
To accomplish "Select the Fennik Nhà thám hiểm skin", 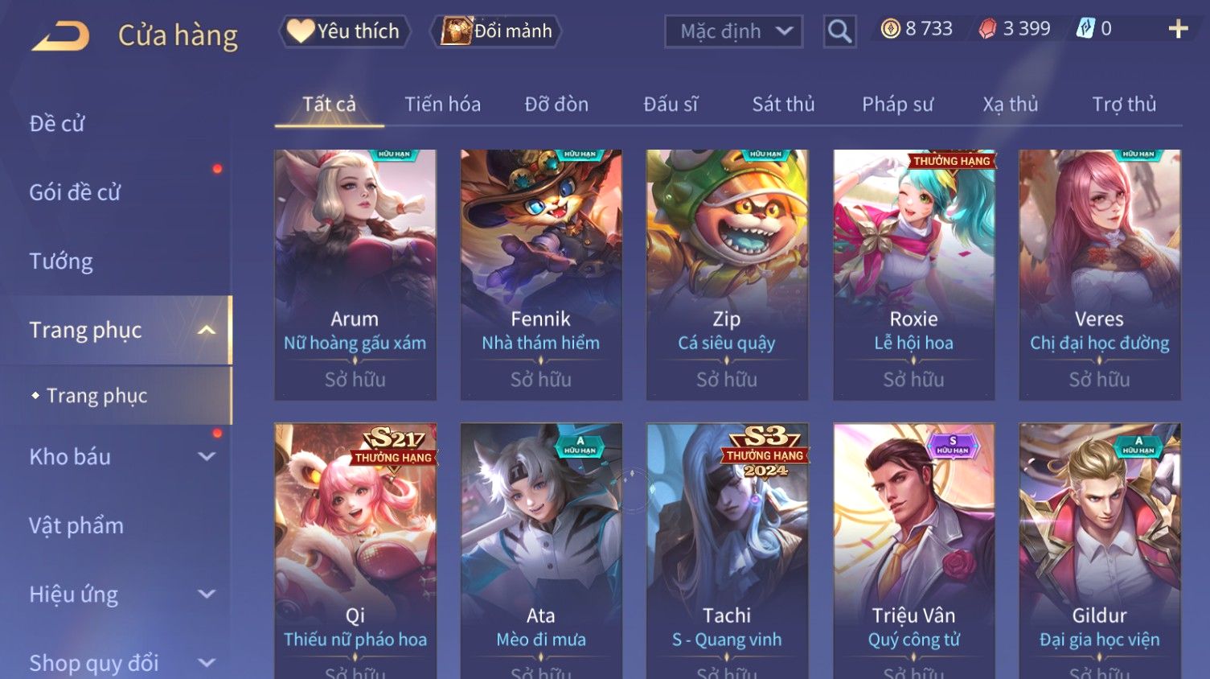I will coord(541,274).
